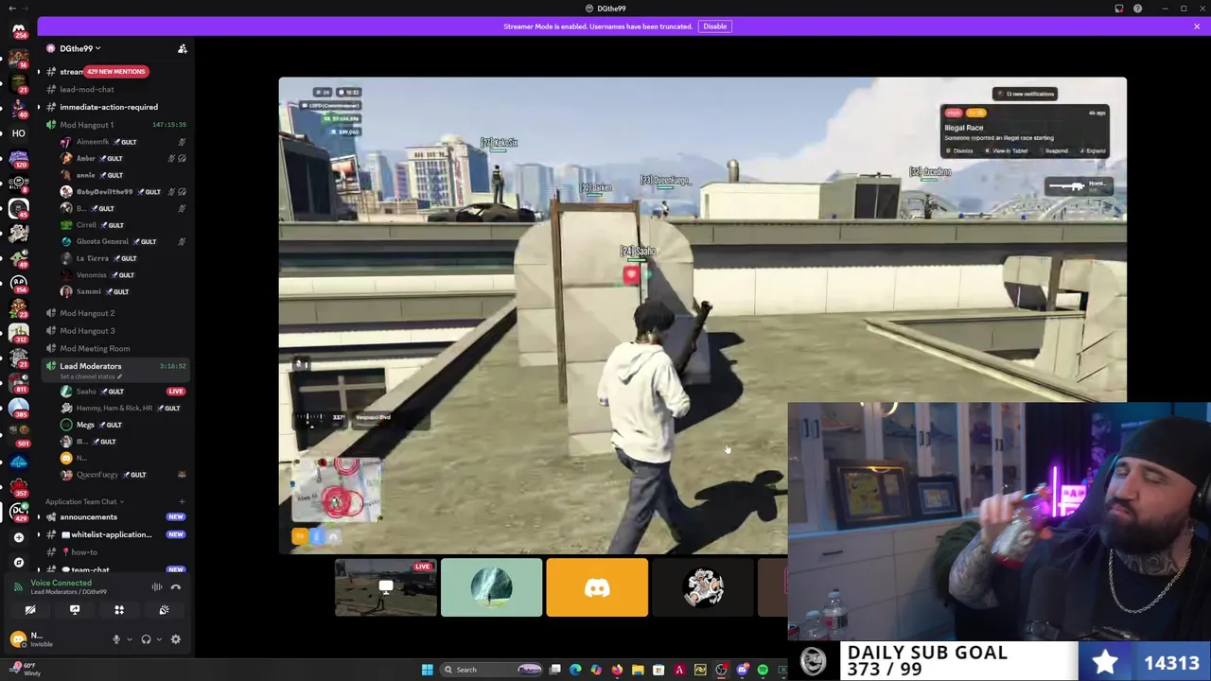Open the Windows Start menu
The height and width of the screenshot is (681, 1211).
(427, 670)
